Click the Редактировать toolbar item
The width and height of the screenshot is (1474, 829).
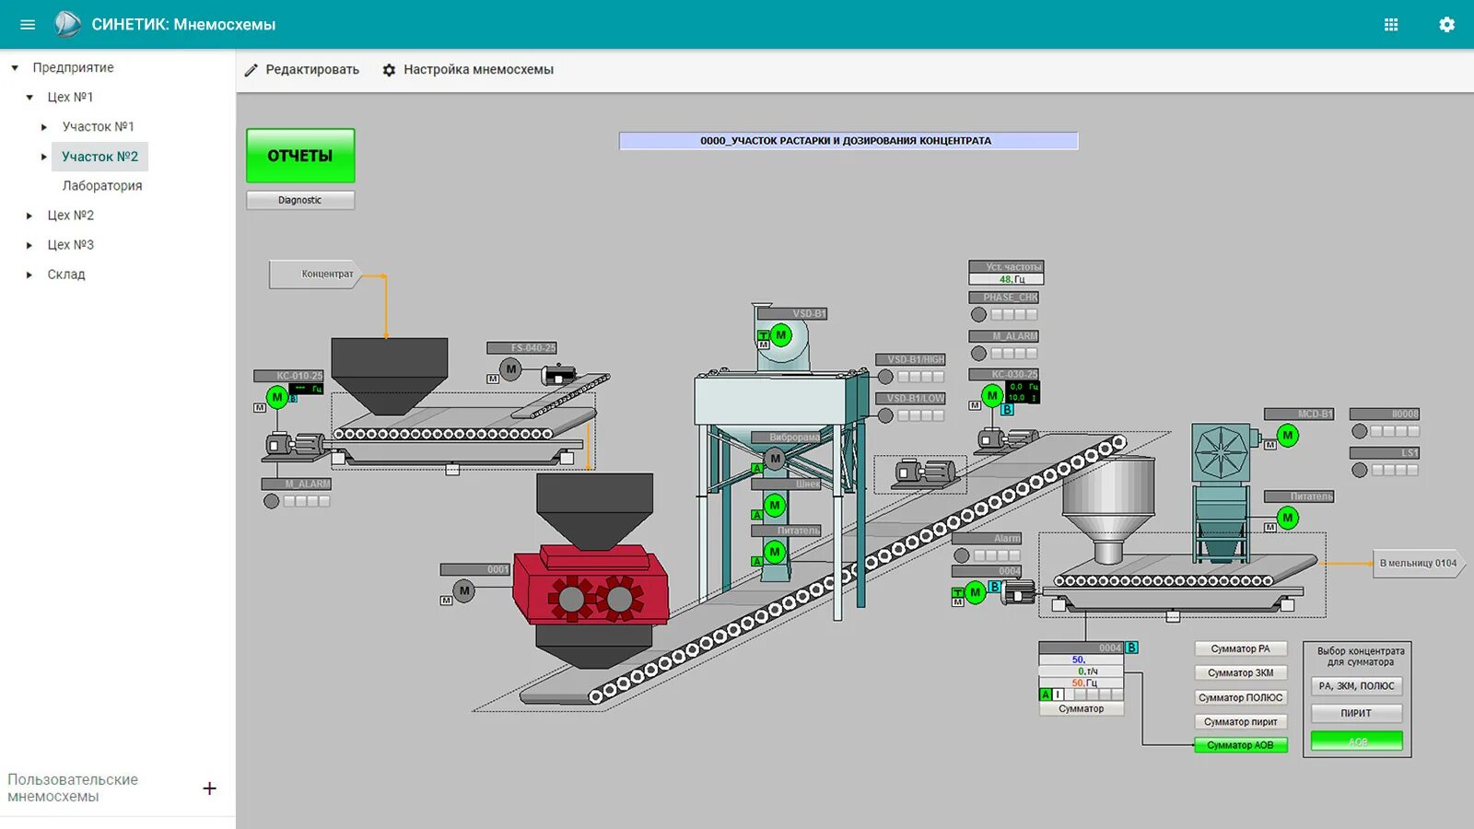(301, 70)
